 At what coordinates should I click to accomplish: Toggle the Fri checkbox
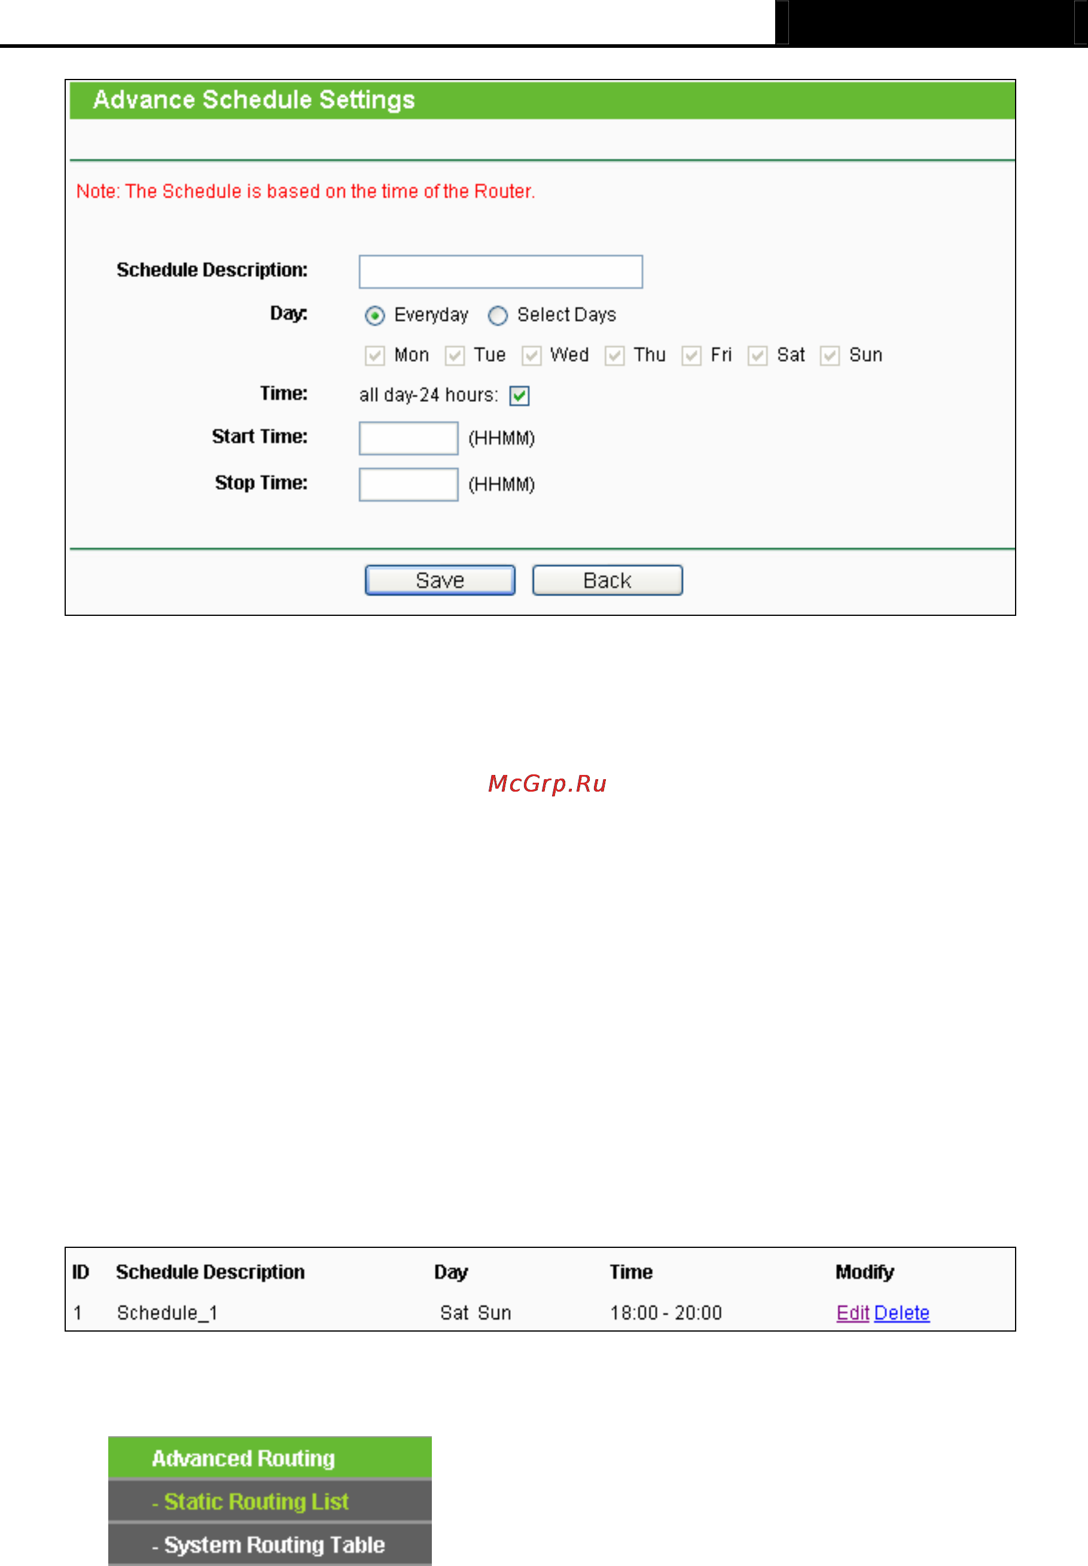pyautogui.click(x=692, y=356)
